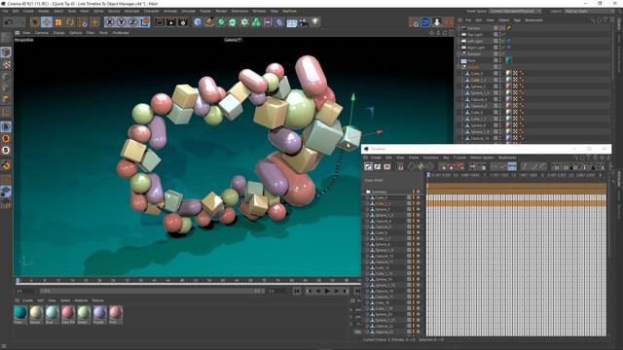This screenshot has height=350, width=623.
Task: Open the Tags menu in Object Manager
Action: click(517, 19)
